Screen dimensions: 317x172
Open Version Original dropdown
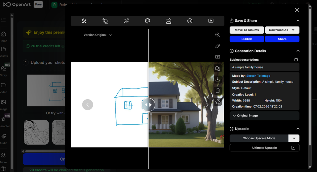98,35
